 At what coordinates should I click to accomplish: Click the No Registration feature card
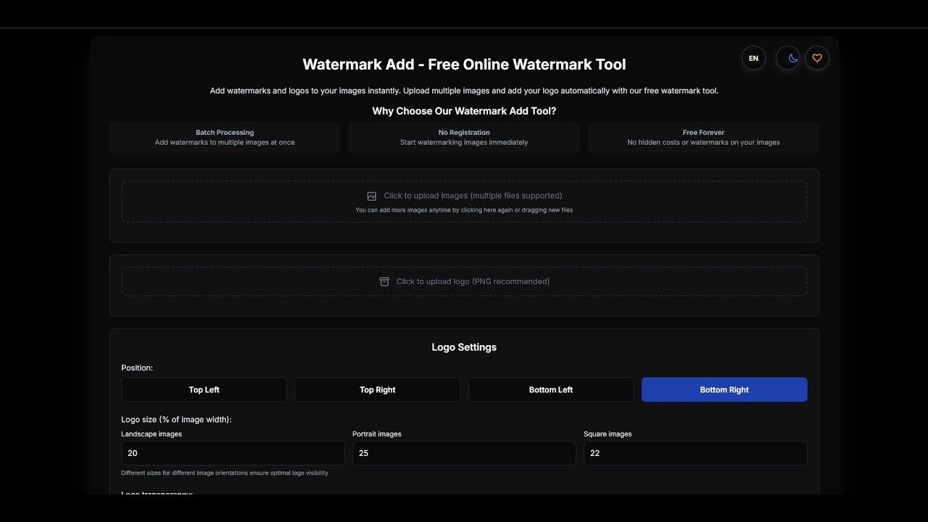464,137
